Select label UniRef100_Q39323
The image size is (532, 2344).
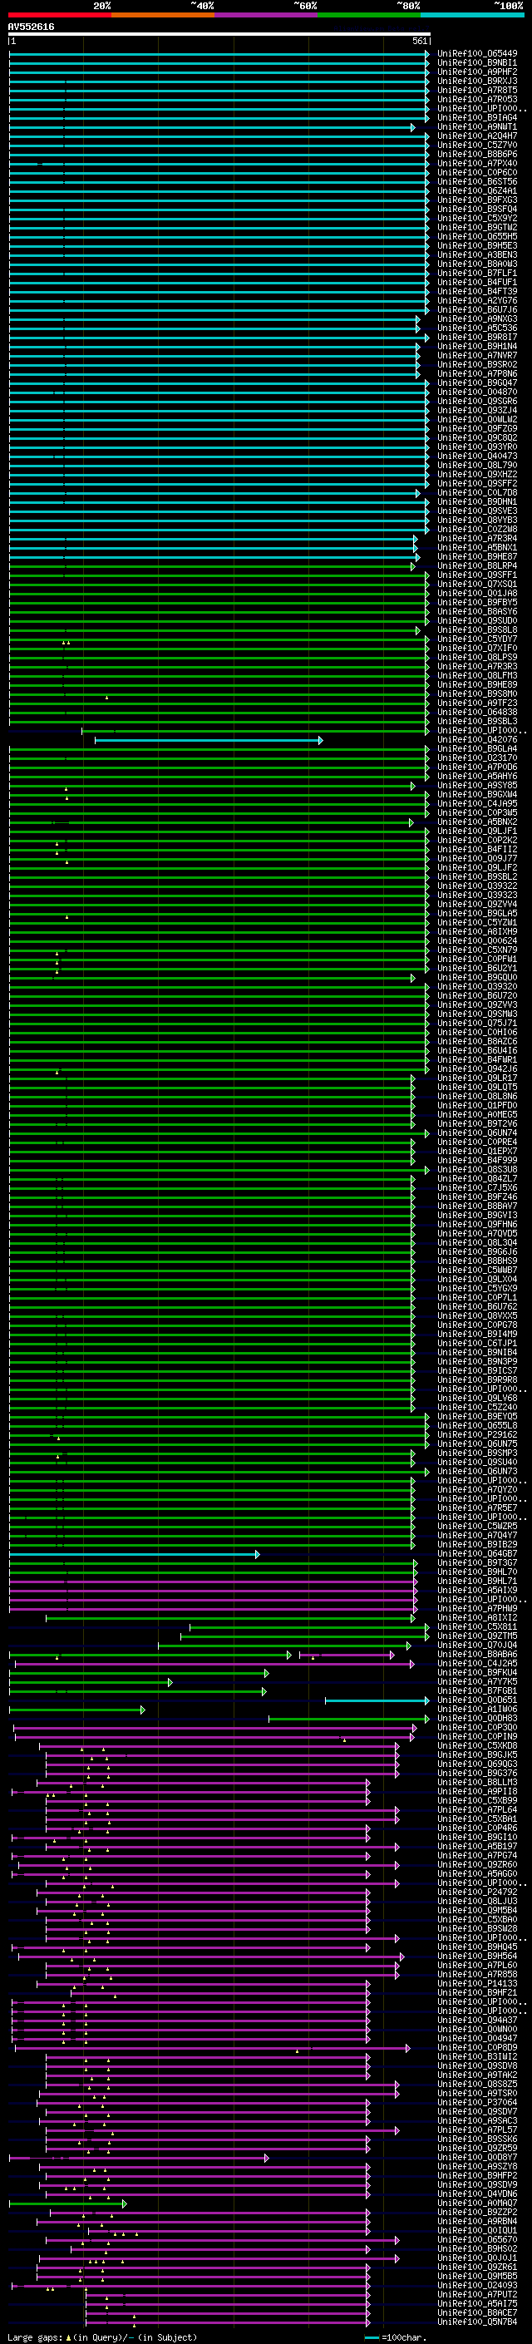click(x=477, y=896)
